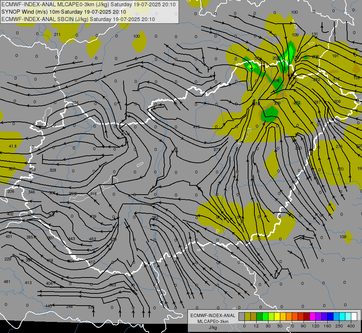Click the map value 443
Image resolution: width=362 pixels, height=333 pixels.
72,239
